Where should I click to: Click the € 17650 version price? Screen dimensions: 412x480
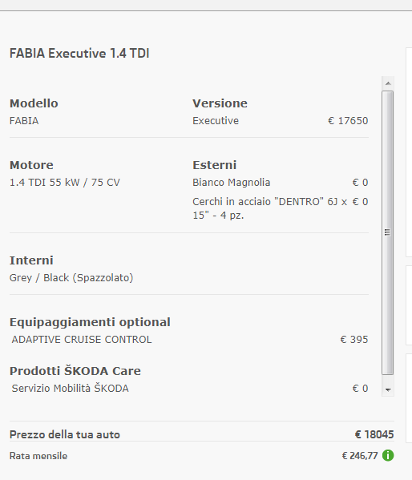[348, 121]
